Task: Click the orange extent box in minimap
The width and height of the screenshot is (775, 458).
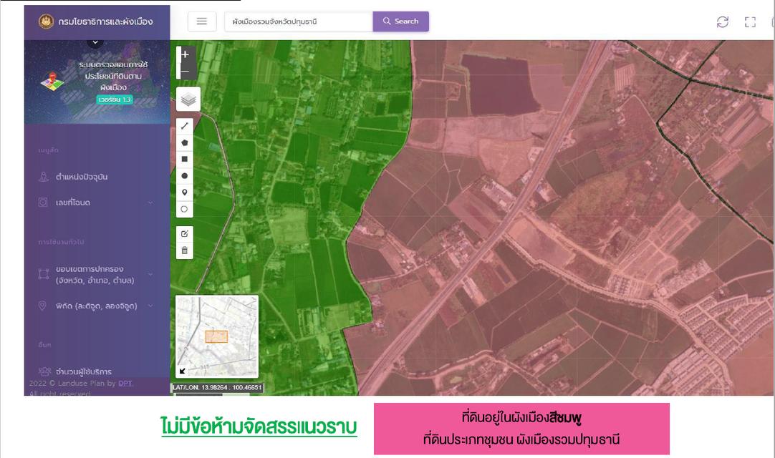Action: pyautogui.click(x=216, y=336)
